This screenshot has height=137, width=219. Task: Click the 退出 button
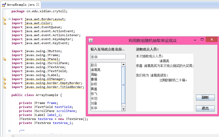[x=205, y=108]
